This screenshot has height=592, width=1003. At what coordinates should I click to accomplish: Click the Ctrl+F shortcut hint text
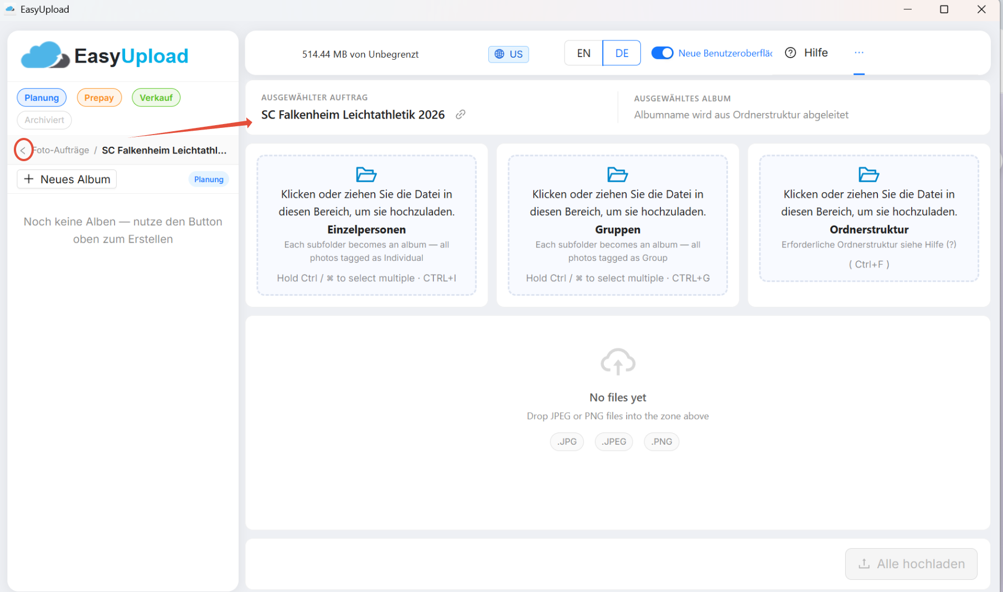click(869, 264)
